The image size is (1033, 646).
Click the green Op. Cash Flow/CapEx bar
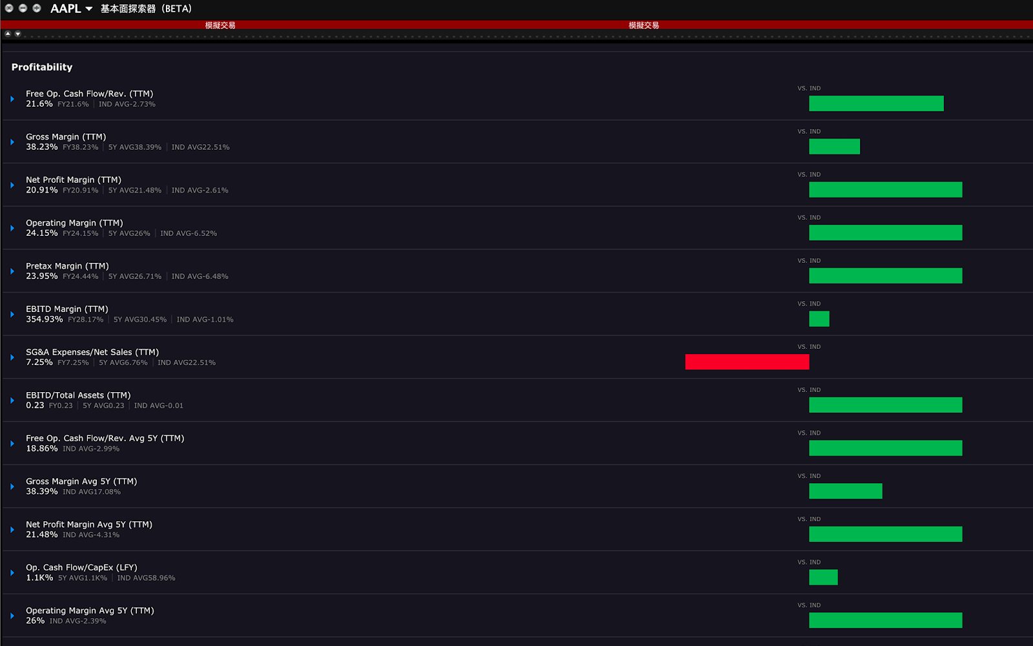tap(823, 577)
